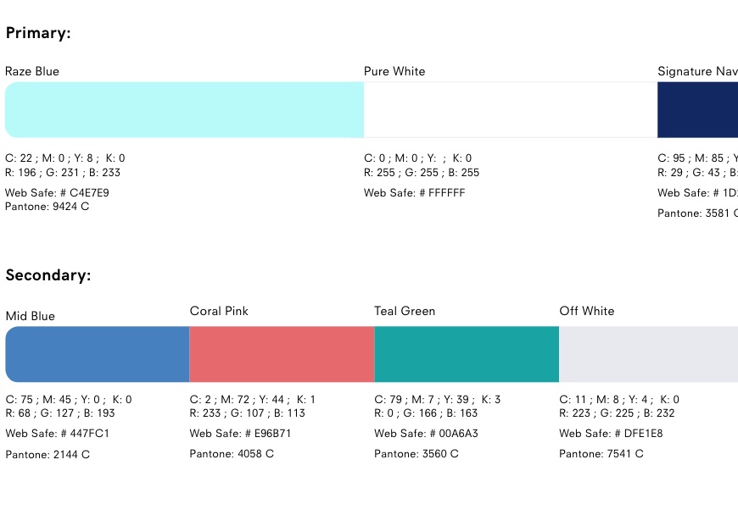The height and width of the screenshot is (515, 738).
Task: Select the Pure White color swatch
Action: pos(510,110)
